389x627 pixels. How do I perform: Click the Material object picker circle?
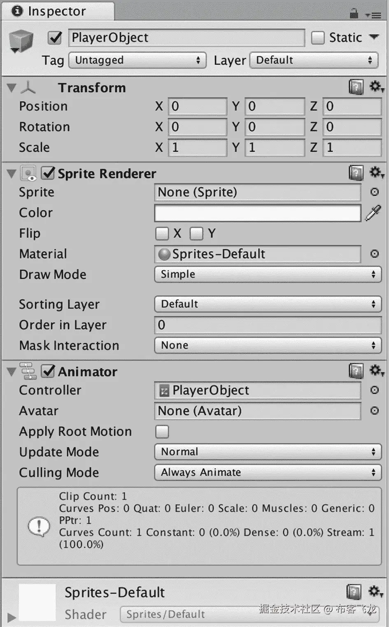374,253
